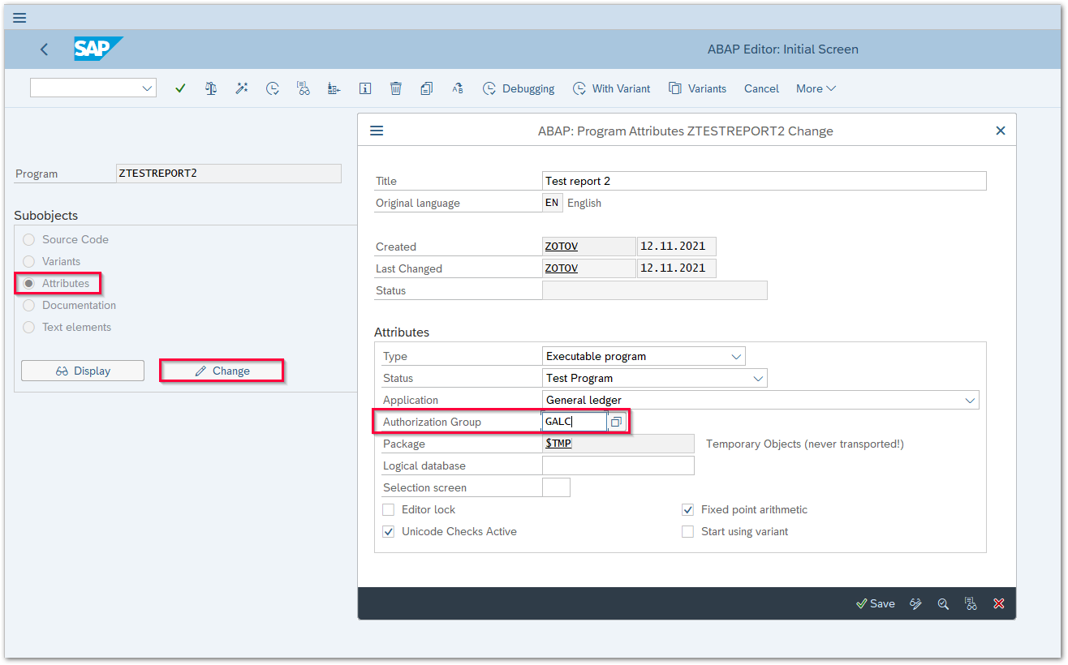Open the command field dropdown in the toolbar
This screenshot has height=665, width=1068.
(x=147, y=88)
